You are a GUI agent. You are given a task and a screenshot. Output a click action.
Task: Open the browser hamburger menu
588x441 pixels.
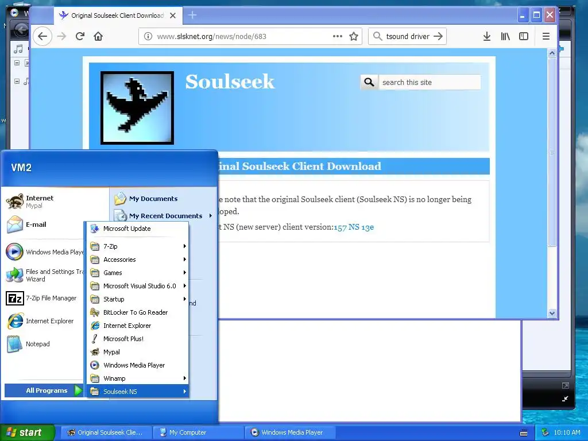click(x=546, y=36)
